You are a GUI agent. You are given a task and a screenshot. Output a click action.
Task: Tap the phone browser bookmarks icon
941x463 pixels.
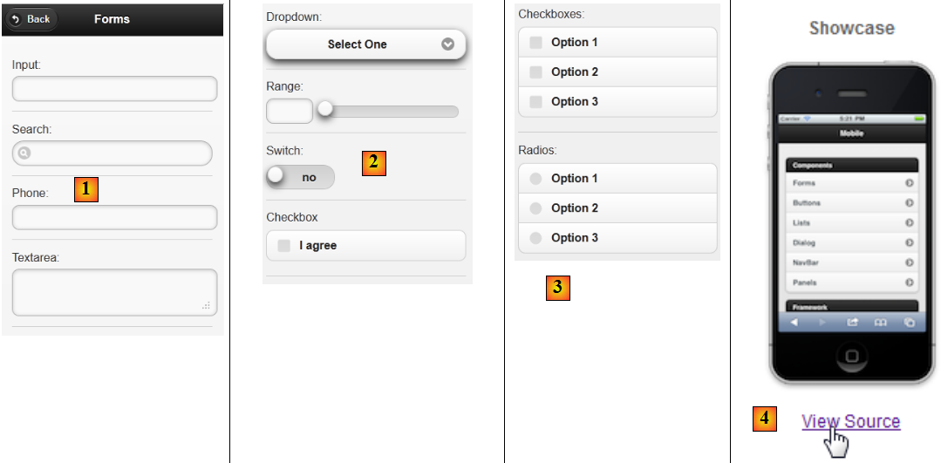tap(881, 322)
